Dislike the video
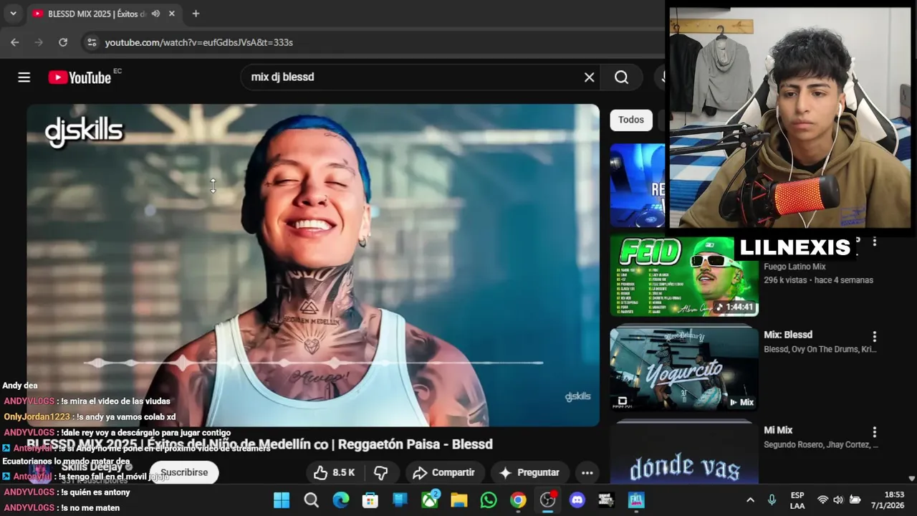Viewport: 917px width, 516px height. [381, 472]
